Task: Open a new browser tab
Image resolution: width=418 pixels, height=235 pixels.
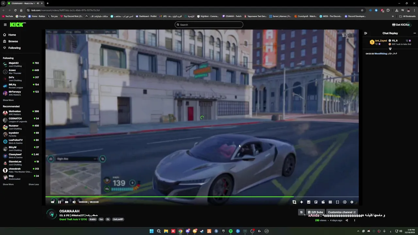Action: (x=48, y=3)
